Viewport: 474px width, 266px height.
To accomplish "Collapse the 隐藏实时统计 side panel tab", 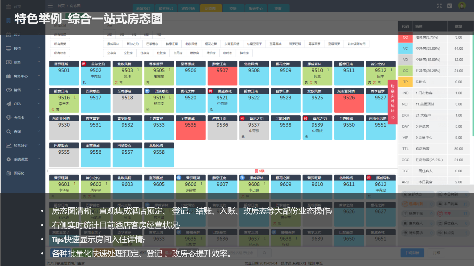I will click(392, 102).
